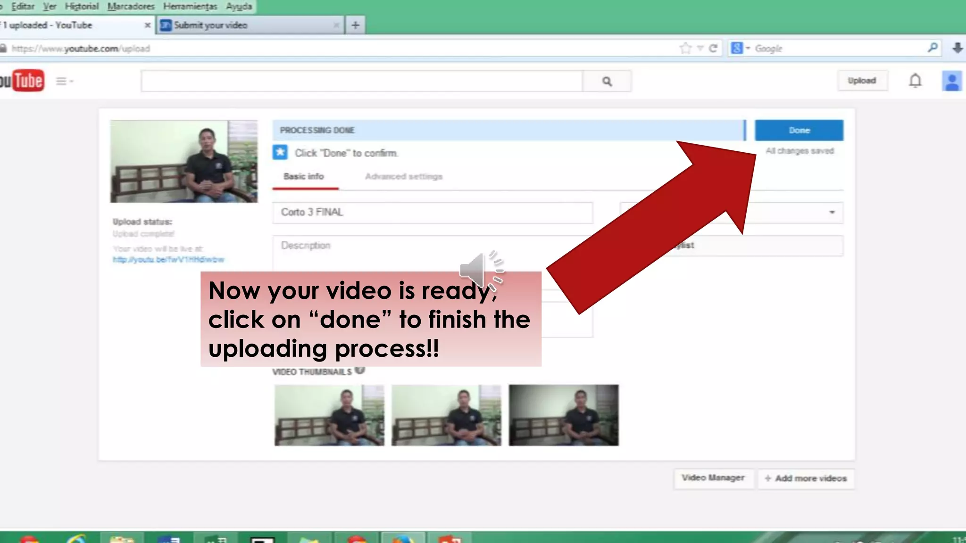Open bookmarks history dropdown arrow
This screenshot has height=543, width=966.
pos(700,48)
